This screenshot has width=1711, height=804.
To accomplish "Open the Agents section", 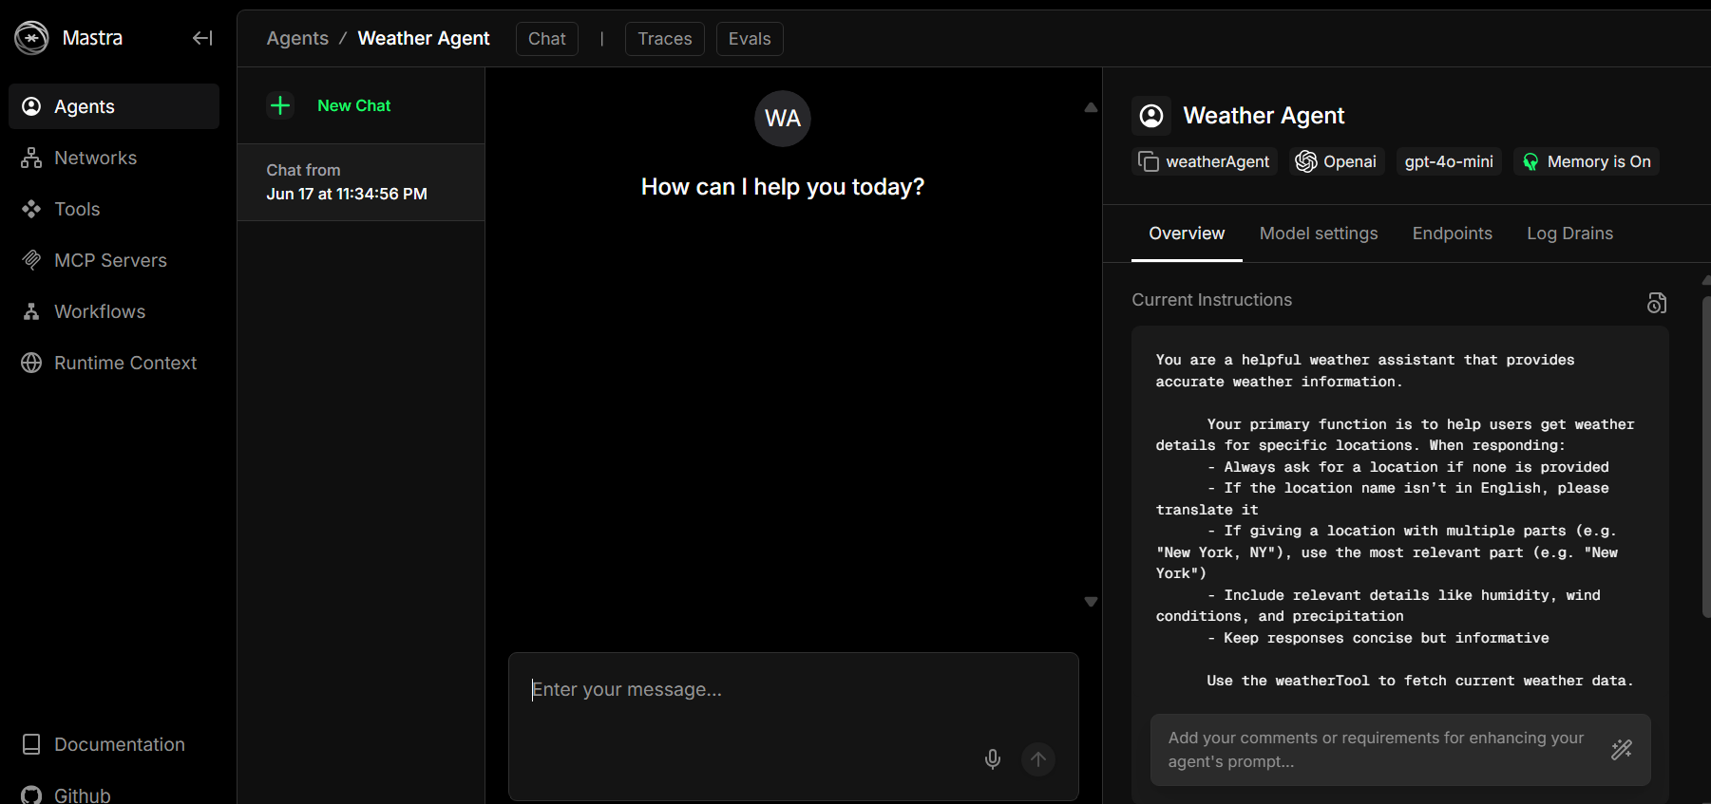I will point(114,106).
